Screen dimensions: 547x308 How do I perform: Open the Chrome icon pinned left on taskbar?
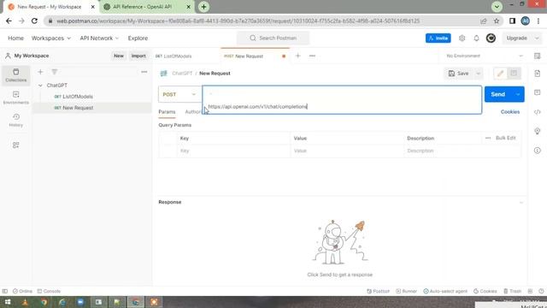44,302
